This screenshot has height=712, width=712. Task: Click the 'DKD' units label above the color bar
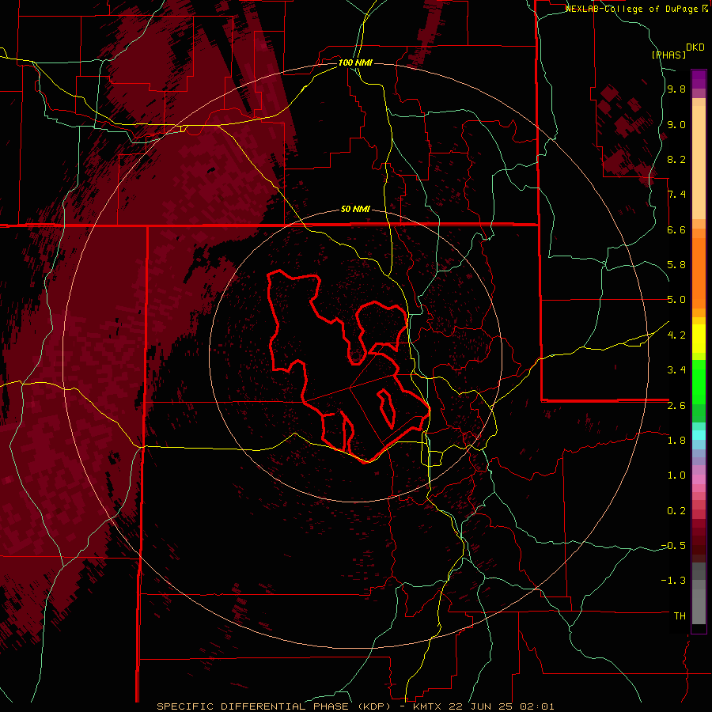click(695, 47)
